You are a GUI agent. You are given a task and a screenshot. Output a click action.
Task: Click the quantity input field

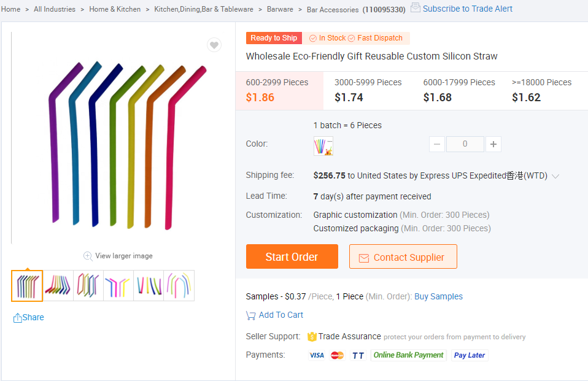pos(465,144)
